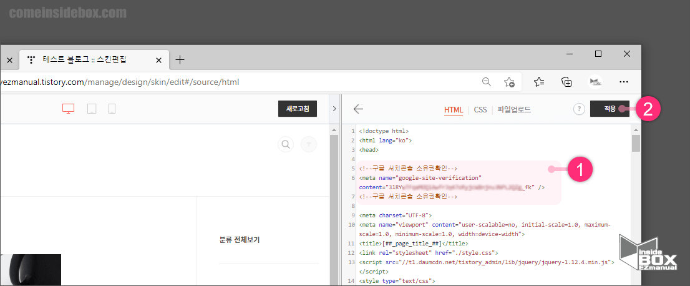
Task: Switch preview to mobile view
Action: tap(112, 109)
